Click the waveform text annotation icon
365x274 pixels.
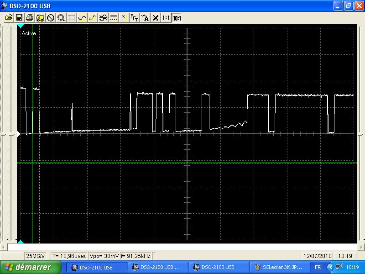tap(145, 18)
